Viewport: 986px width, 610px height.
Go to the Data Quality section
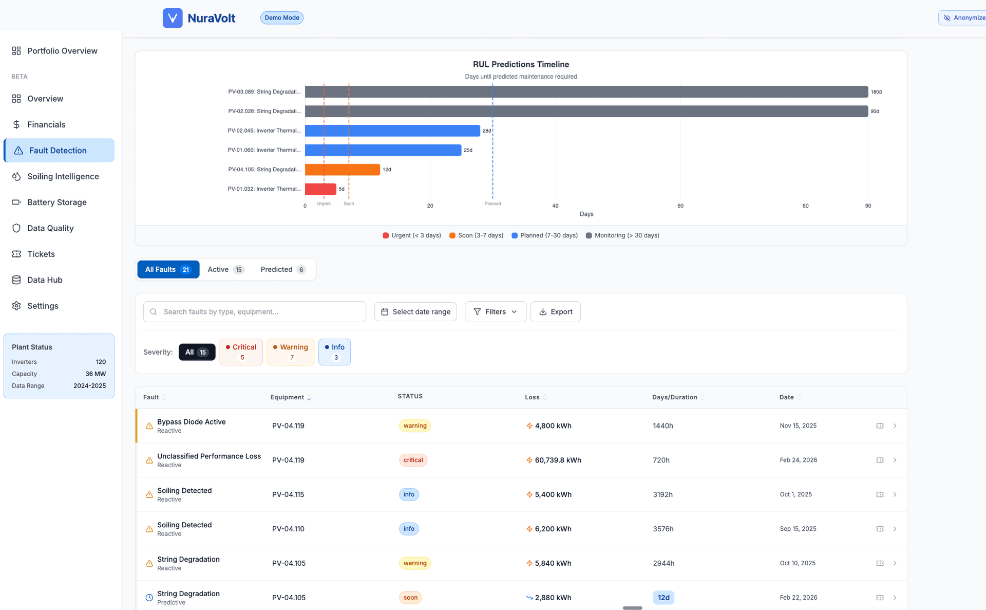[x=50, y=228]
